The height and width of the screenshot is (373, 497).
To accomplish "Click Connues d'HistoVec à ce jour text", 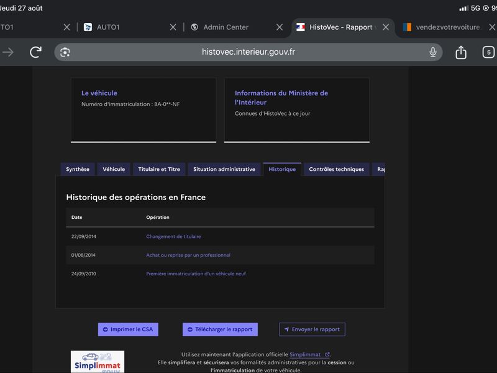I will (272, 114).
